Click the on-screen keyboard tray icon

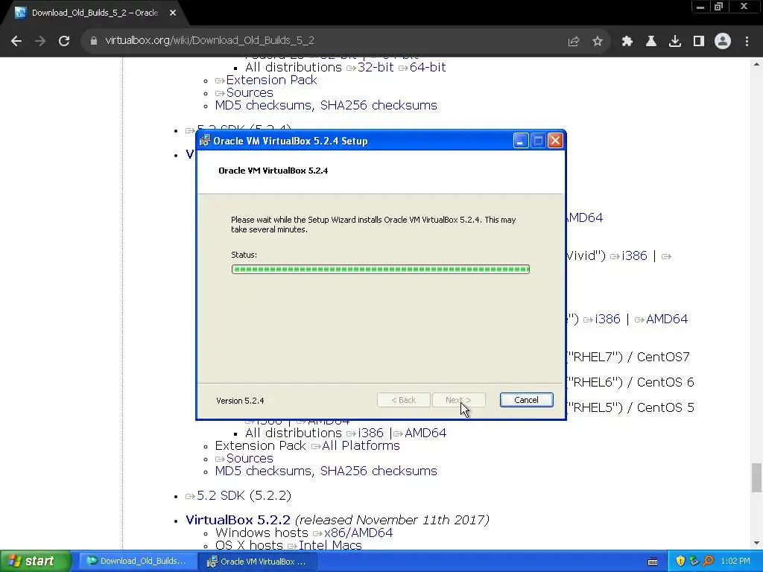[x=653, y=562]
